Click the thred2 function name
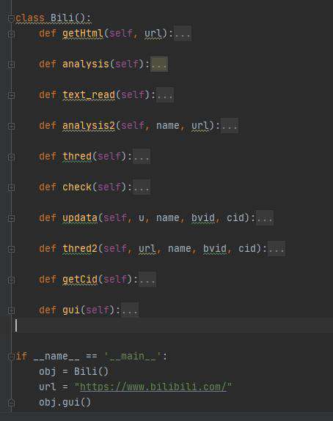 [80, 249]
